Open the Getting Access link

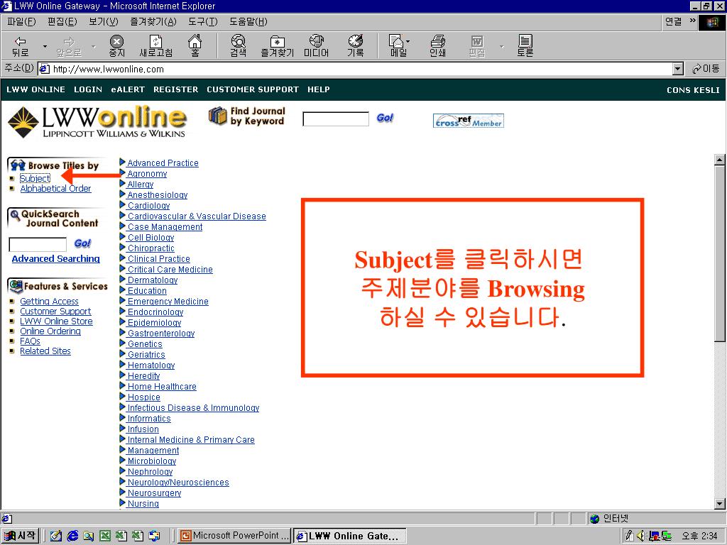point(49,301)
